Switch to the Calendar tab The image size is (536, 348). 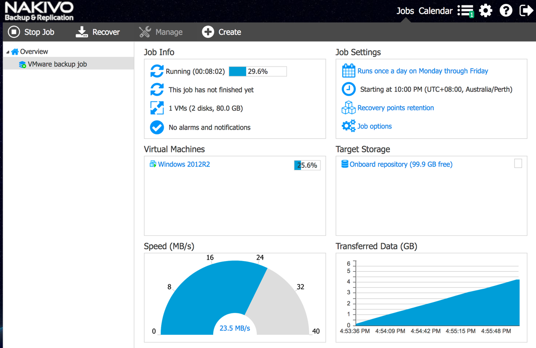pyautogui.click(x=435, y=11)
